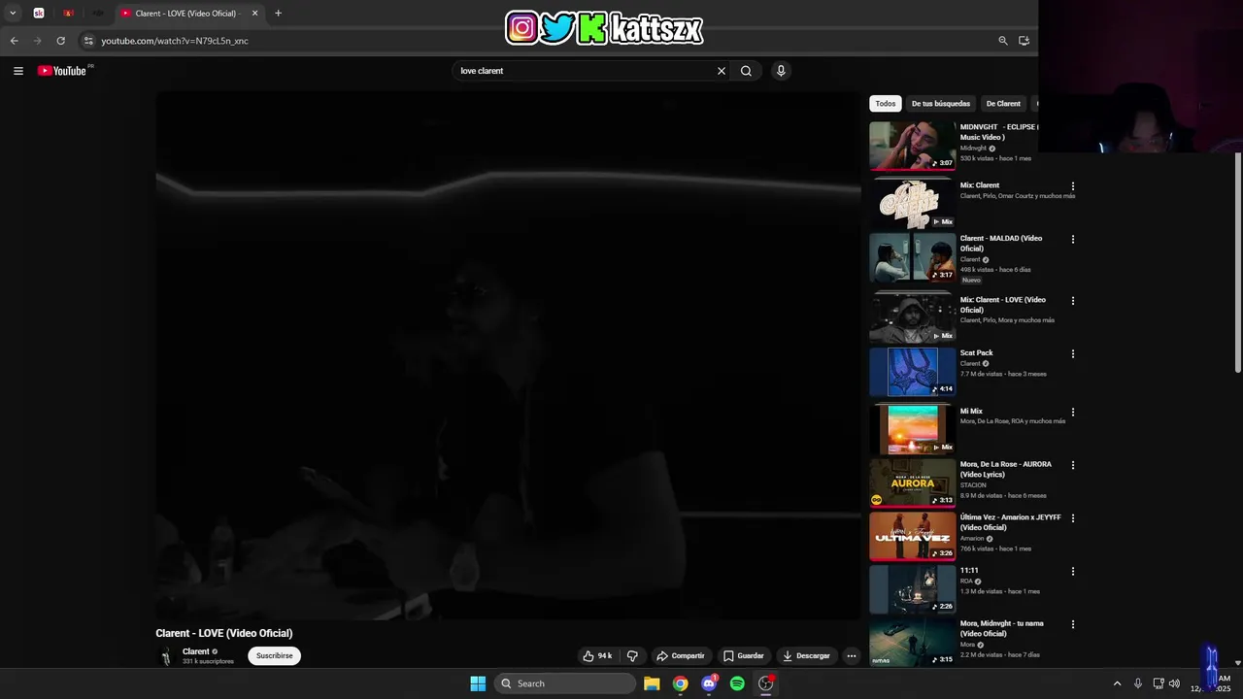
Task: Click the main video player area
Action: pos(508,355)
